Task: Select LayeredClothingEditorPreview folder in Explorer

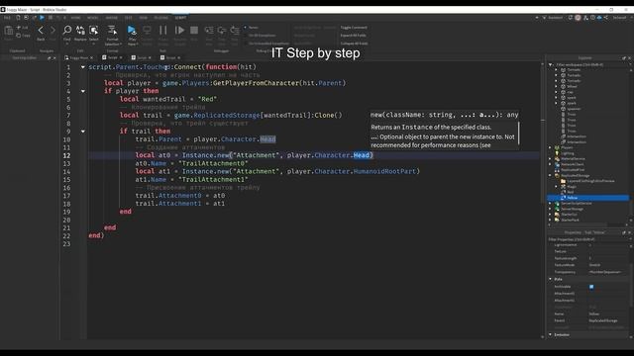Action: click(590, 181)
